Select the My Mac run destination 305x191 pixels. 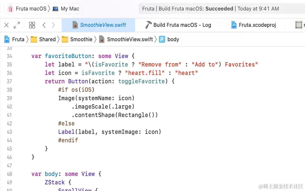(66, 9)
